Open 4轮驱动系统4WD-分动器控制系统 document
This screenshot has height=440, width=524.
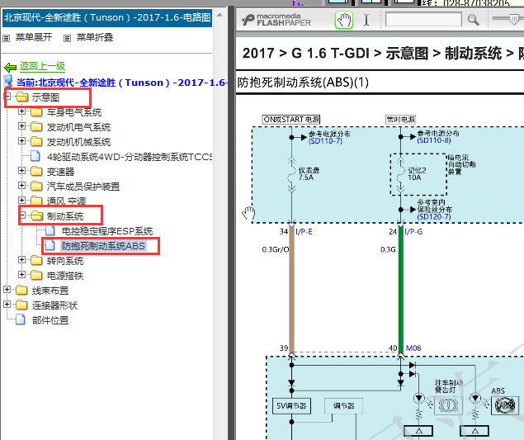click(130, 157)
